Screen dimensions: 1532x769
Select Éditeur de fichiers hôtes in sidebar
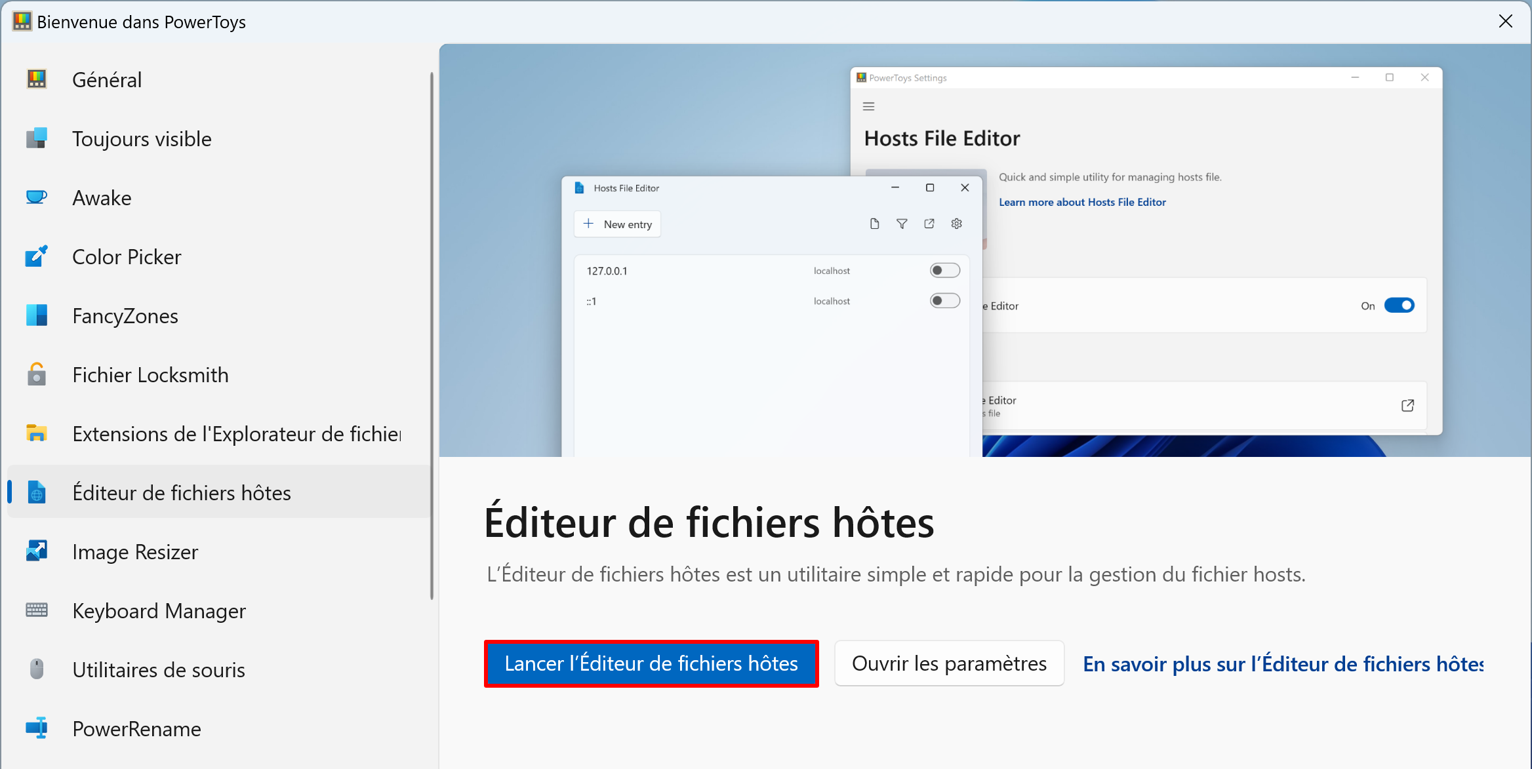coord(219,492)
